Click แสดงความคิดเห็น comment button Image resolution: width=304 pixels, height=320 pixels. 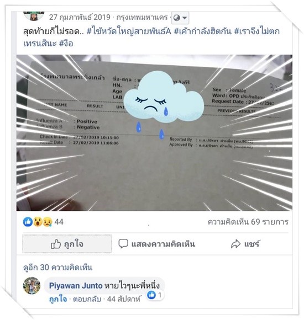coord(157,244)
